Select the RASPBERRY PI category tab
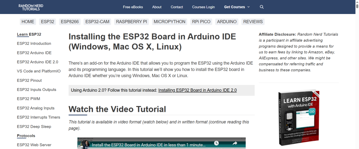359x149 pixels. [x=131, y=22]
